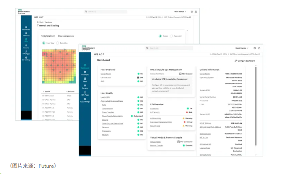Select the Back View radio button
284x174 pixels.
tap(58, 43)
